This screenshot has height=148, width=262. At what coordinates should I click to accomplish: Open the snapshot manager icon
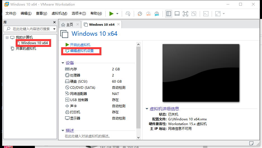click(157, 14)
